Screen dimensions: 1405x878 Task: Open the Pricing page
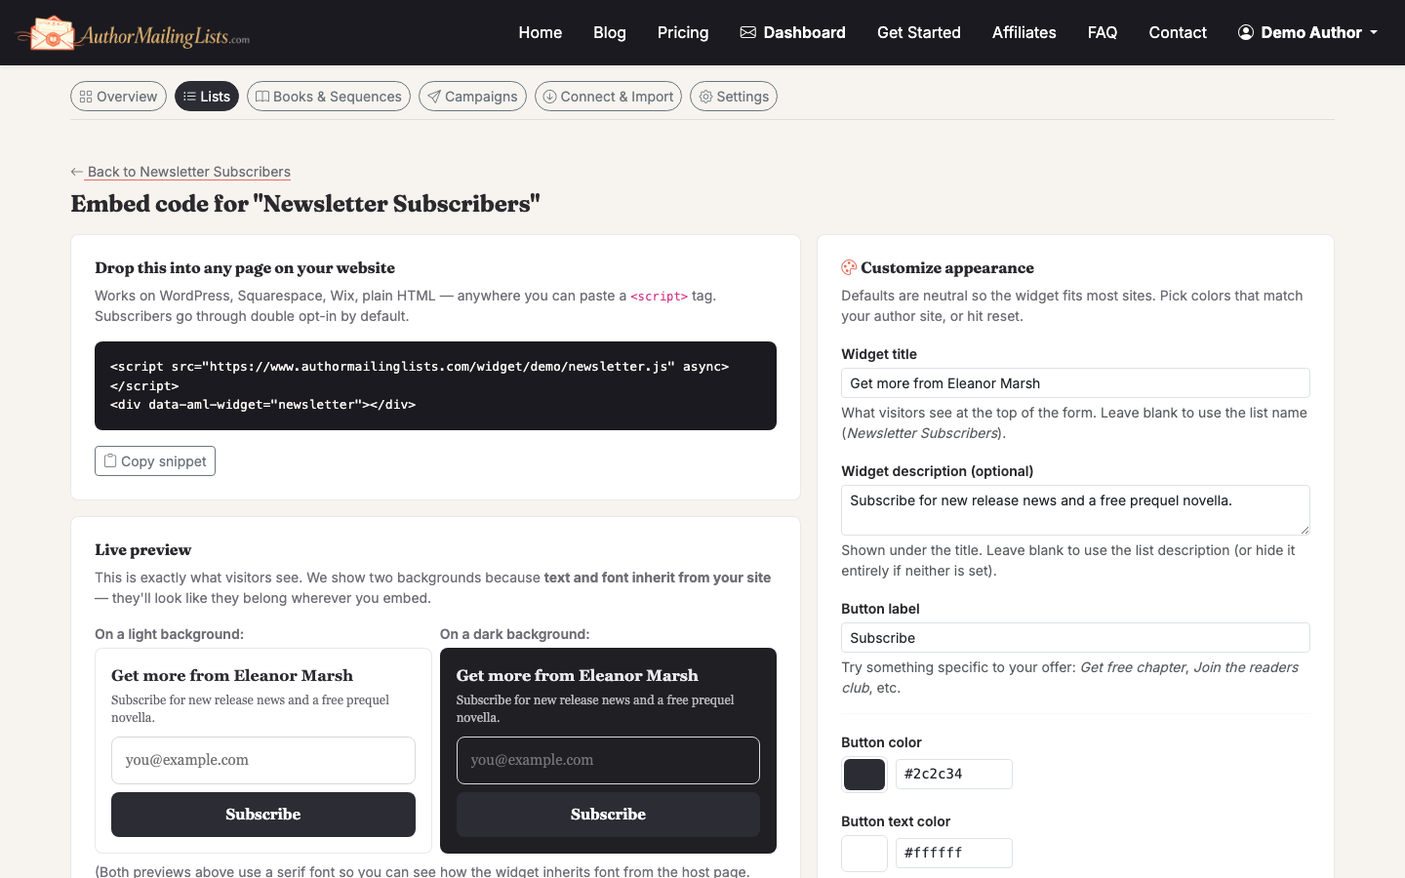(683, 32)
